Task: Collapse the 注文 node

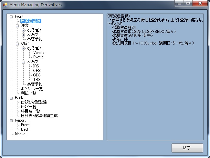Action: [x=17, y=26]
